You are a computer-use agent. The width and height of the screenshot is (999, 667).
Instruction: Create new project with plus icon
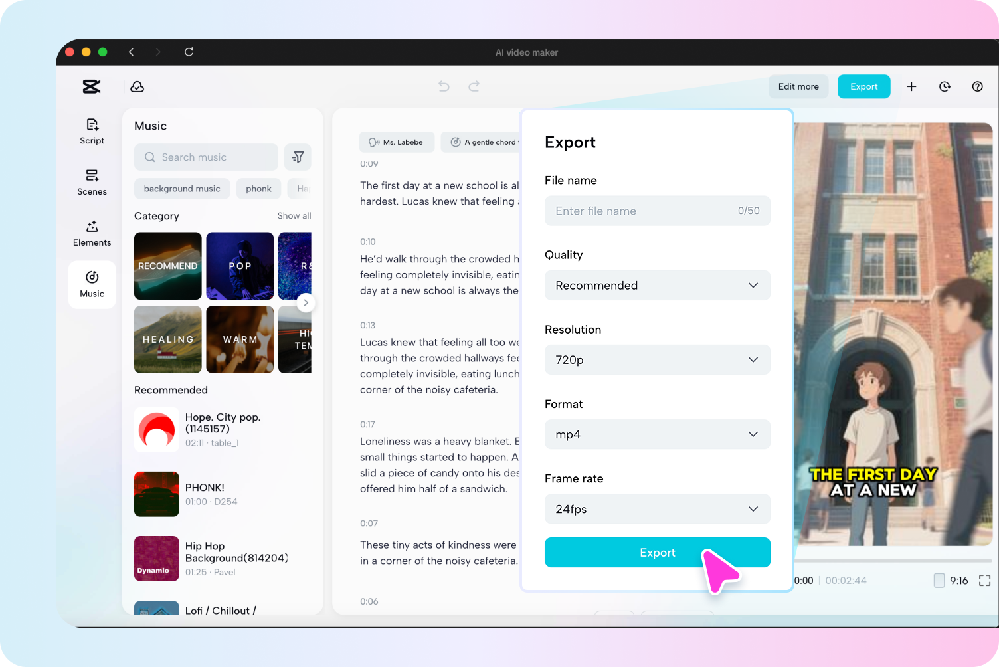click(911, 86)
